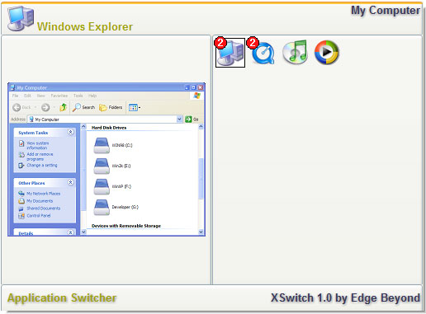Collapse the Other Places panel
Viewport: 426px width, 314px height.
point(70,182)
